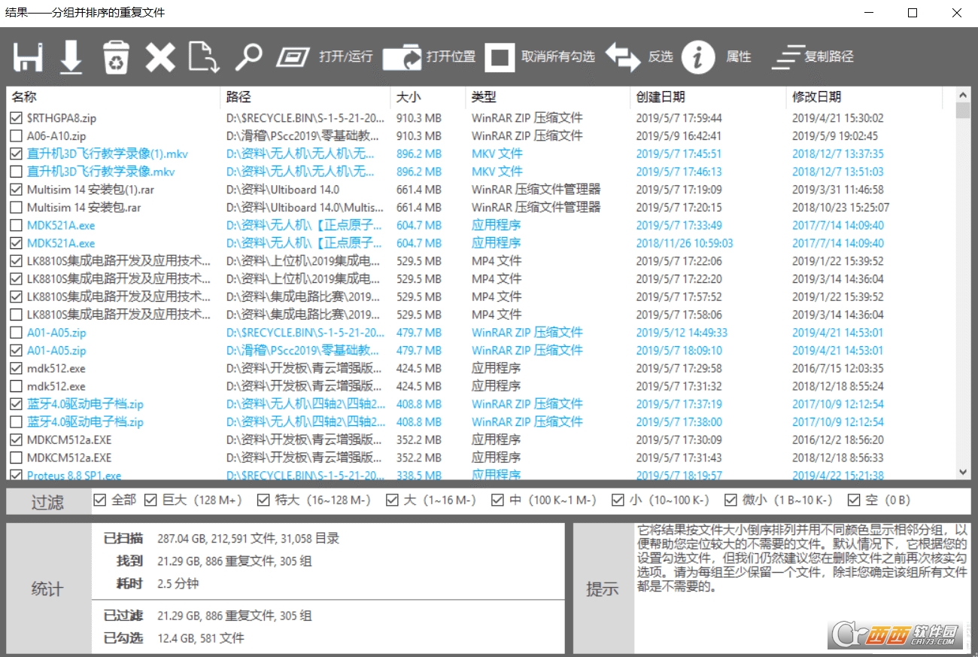The height and width of the screenshot is (657, 978).
Task: Click 耗时 value 2.5 分钟
Action: click(x=178, y=583)
